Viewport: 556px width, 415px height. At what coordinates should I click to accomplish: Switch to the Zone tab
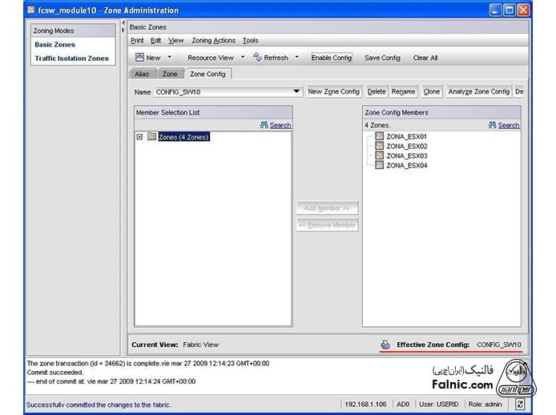(x=170, y=74)
